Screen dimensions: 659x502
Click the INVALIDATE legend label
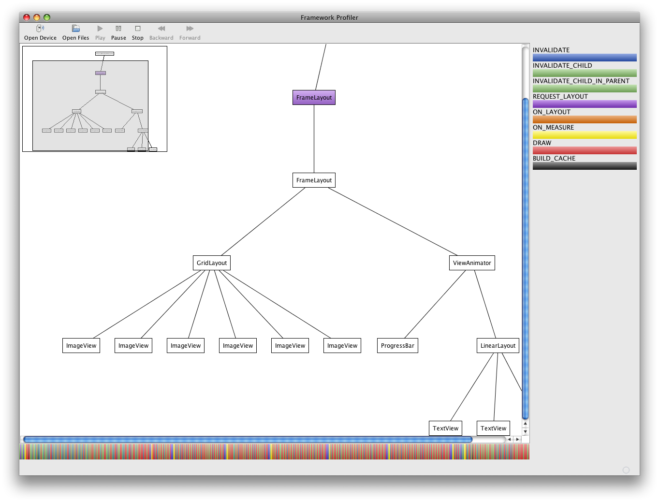click(551, 50)
